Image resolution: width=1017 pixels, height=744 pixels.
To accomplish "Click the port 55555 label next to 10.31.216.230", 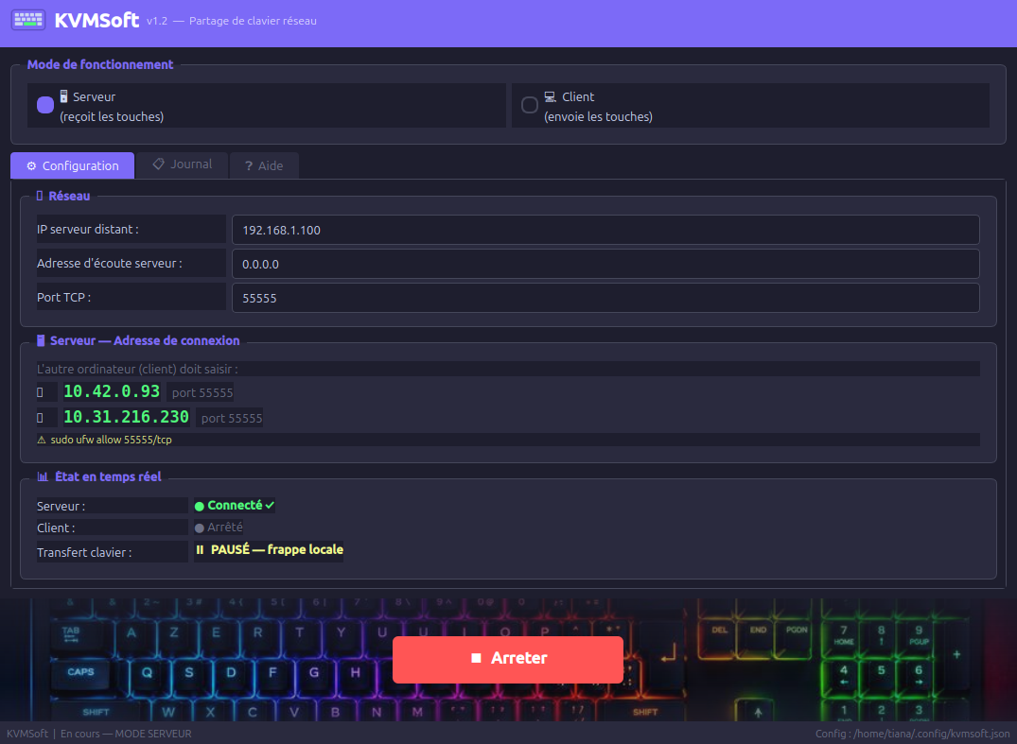I will coord(232,419).
